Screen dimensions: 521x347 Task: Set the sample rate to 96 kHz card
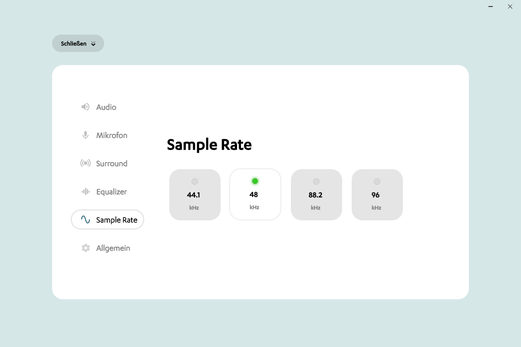tap(377, 195)
